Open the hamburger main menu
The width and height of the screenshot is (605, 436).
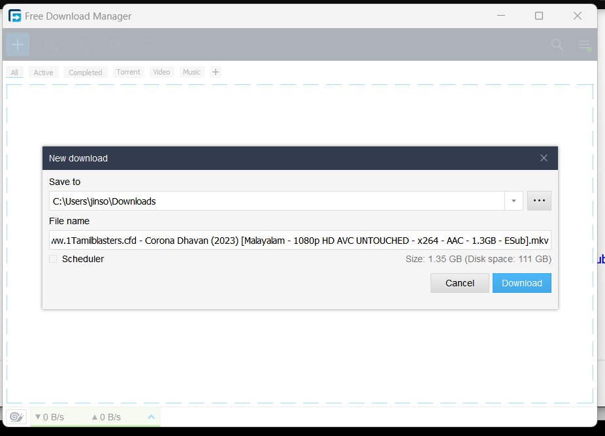(x=584, y=45)
